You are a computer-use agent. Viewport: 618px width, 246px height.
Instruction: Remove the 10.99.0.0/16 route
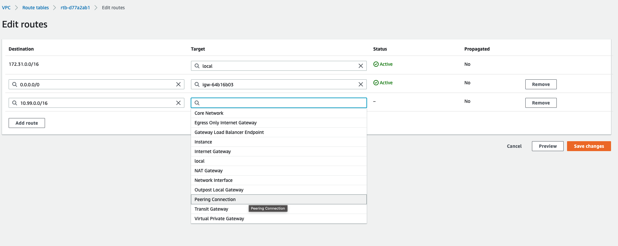541,103
